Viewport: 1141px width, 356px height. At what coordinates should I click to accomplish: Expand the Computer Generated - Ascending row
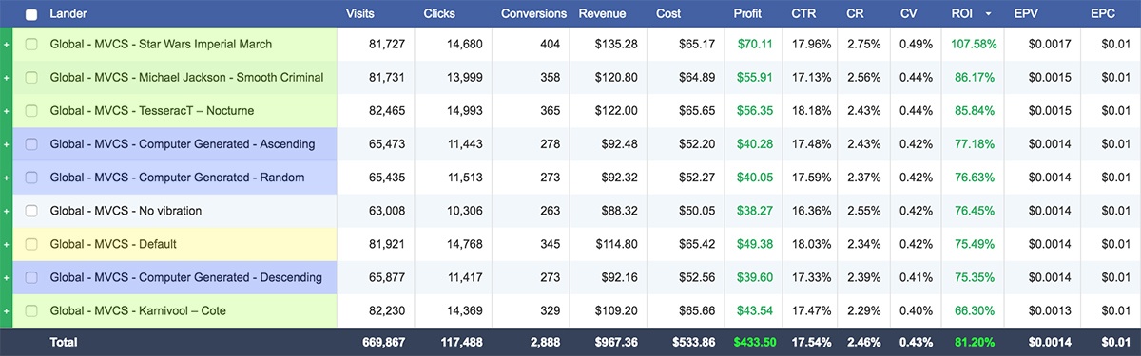6,144
